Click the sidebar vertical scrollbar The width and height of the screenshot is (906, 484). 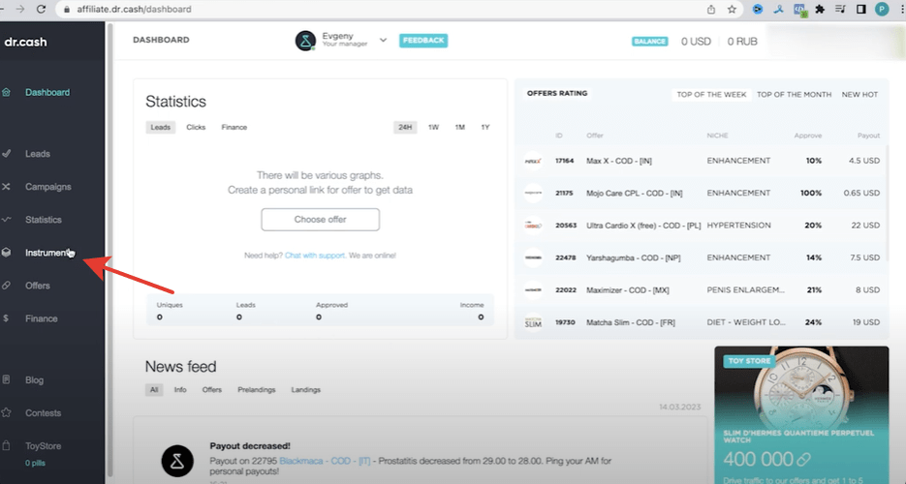pos(109,248)
